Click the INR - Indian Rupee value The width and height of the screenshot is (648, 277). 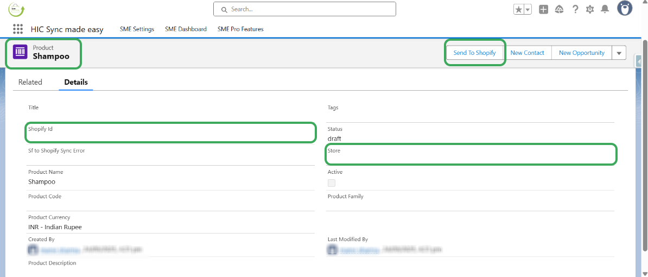[x=55, y=227]
